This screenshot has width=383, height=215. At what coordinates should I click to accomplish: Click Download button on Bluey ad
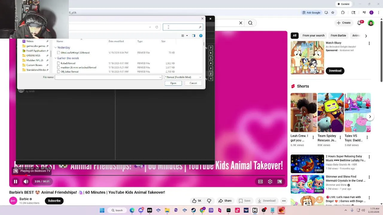[335, 71]
